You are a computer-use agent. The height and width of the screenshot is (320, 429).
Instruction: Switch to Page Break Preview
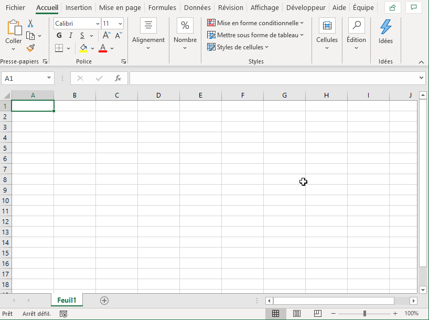[318, 313]
